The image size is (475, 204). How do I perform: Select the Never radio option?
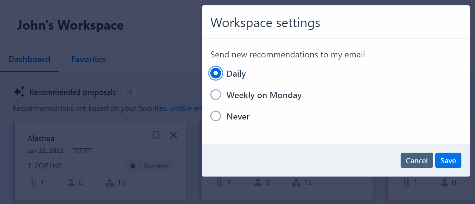click(216, 116)
